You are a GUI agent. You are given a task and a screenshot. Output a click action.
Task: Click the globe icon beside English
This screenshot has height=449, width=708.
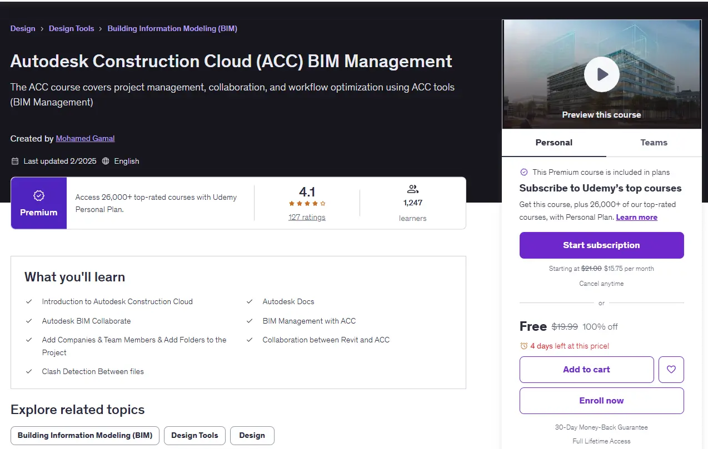tap(106, 162)
